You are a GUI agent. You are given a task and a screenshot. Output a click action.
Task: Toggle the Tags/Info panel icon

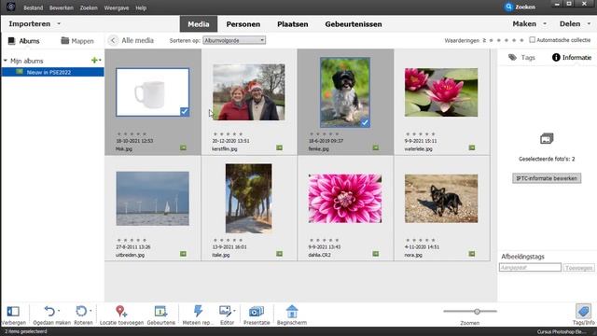583,311
